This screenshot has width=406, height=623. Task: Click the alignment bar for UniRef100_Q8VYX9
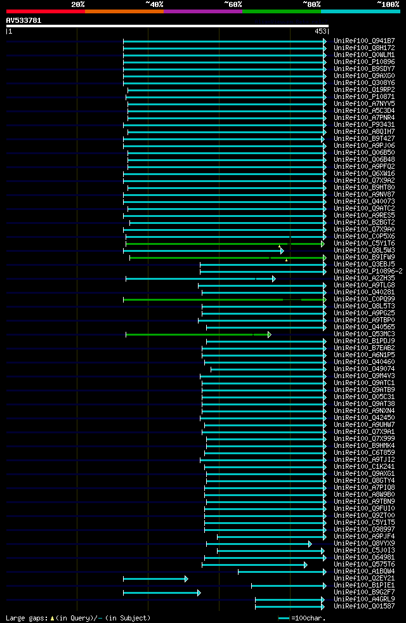(x=259, y=544)
